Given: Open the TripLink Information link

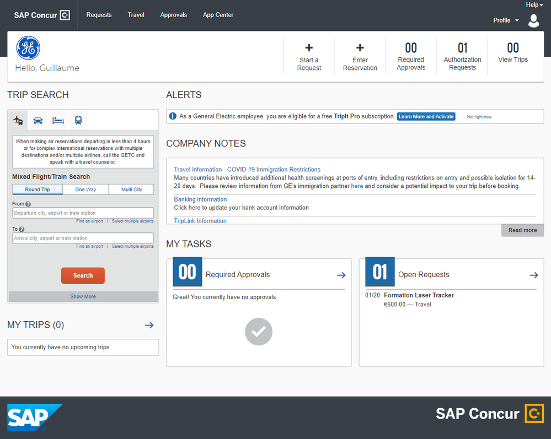Looking at the screenshot, I should (200, 221).
